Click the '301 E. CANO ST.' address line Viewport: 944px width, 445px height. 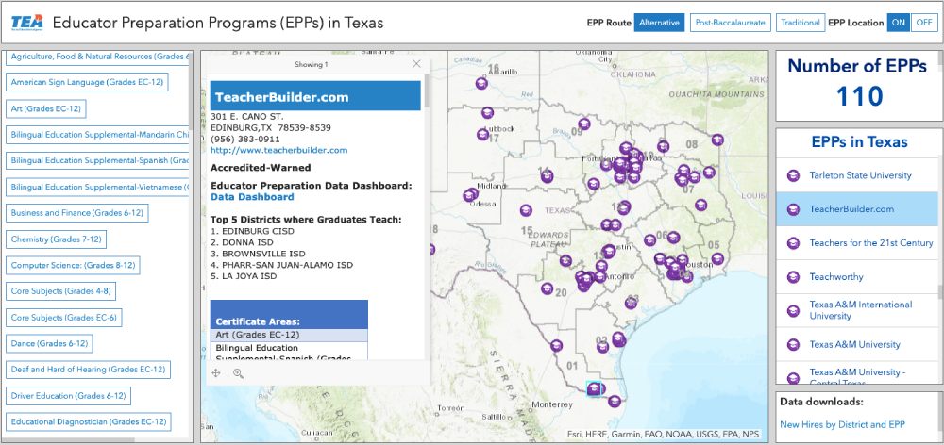(x=246, y=117)
